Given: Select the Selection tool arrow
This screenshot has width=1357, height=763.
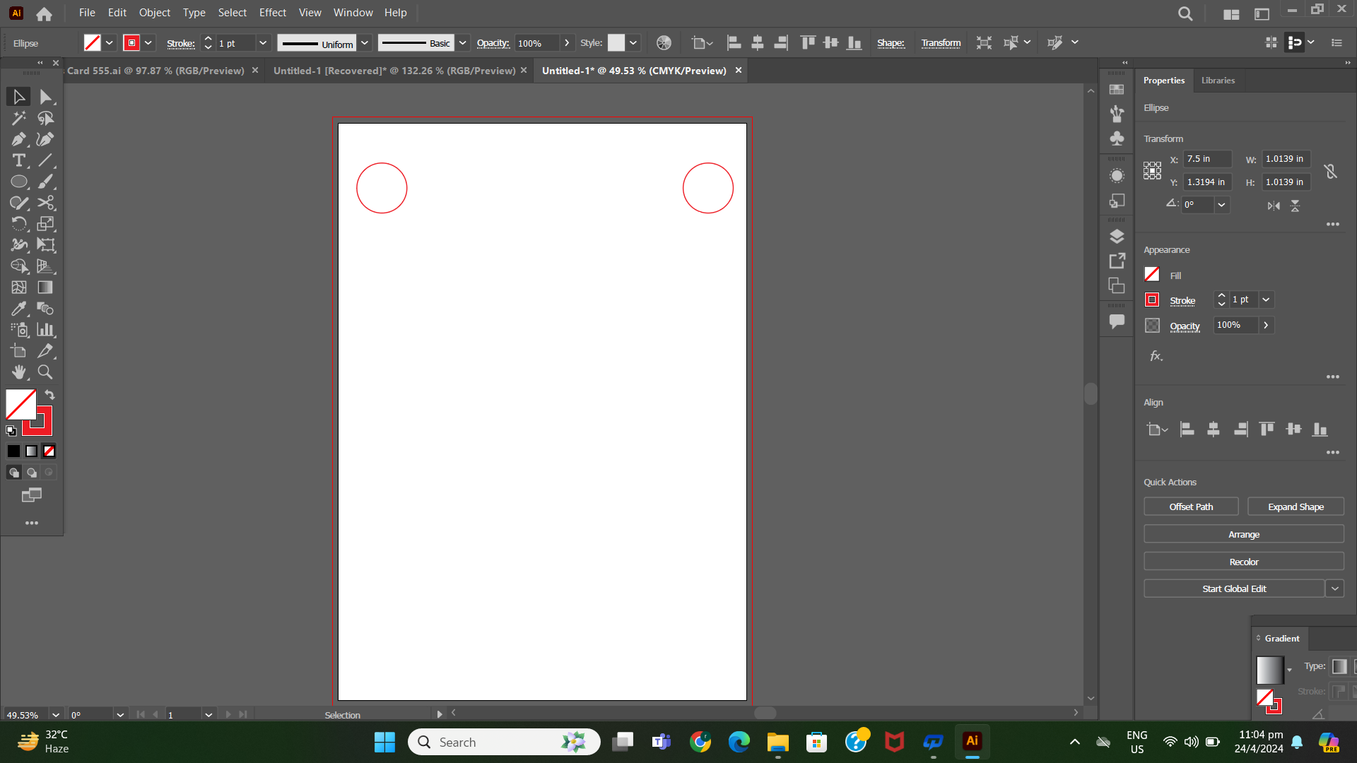Looking at the screenshot, I should coord(19,97).
